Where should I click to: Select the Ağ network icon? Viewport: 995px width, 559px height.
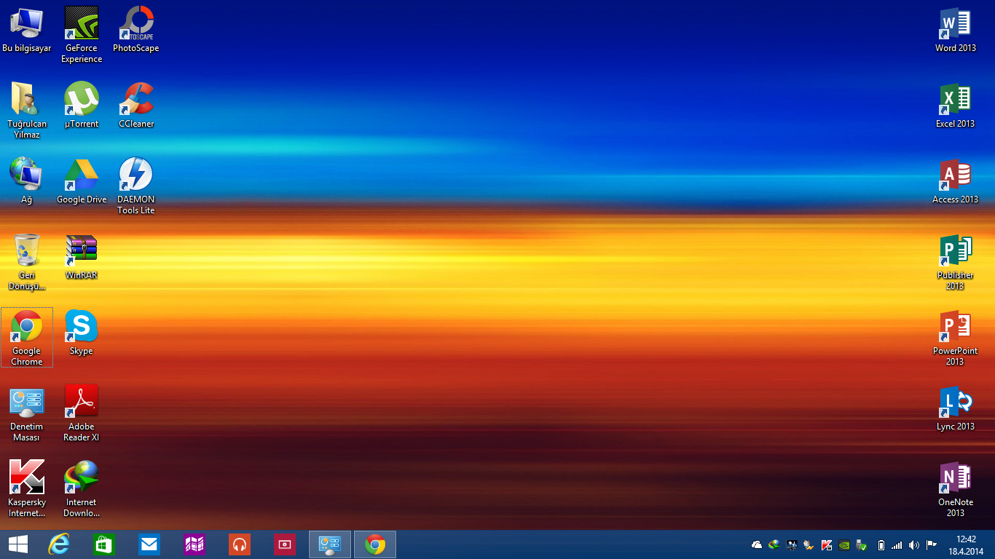coord(26,181)
